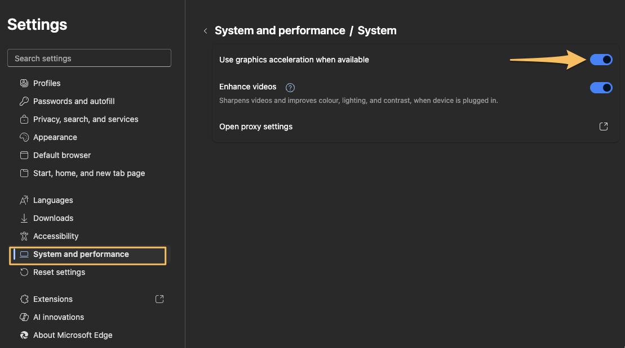Click the Privacy lock icon
The width and height of the screenshot is (625, 348).
pyautogui.click(x=24, y=119)
